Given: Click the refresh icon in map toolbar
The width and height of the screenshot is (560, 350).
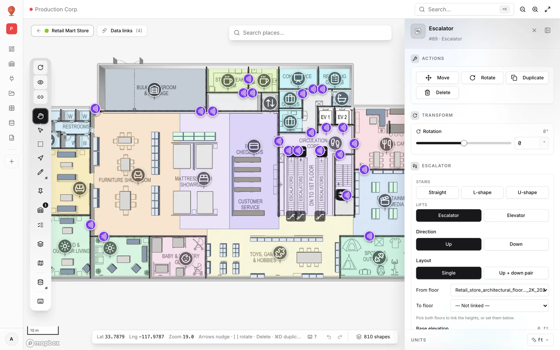Looking at the screenshot, I should pos(41,67).
